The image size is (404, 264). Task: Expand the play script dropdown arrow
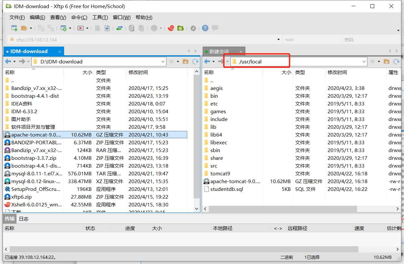(87, 28)
